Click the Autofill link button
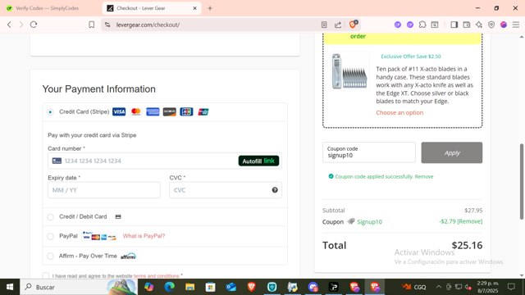This screenshot has width=525, height=295. 258,161
